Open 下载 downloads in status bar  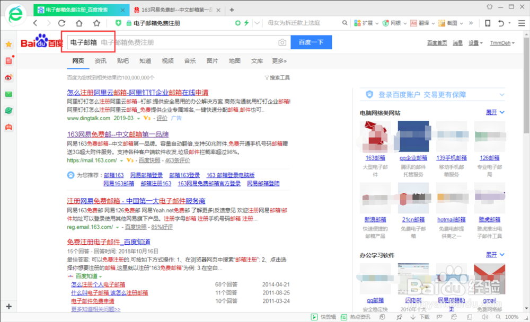point(420,317)
